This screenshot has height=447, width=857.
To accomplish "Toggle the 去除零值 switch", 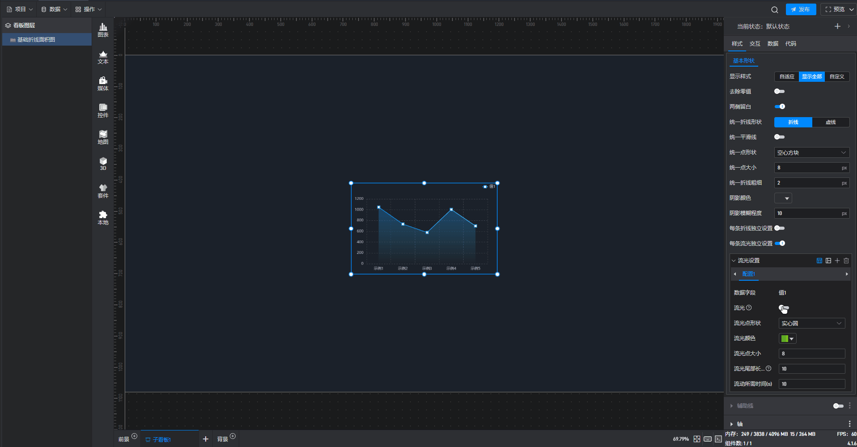I will (x=779, y=92).
